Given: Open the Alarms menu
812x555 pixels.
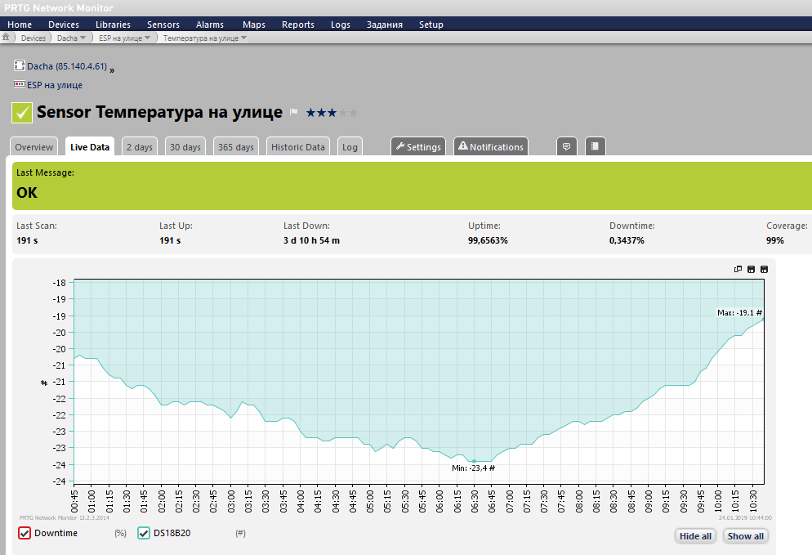Looking at the screenshot, I should pyautogui.click(x=210, y=25).
